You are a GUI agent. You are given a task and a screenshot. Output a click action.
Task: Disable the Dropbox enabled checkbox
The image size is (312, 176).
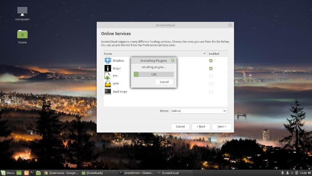click(x=211, y=61)
